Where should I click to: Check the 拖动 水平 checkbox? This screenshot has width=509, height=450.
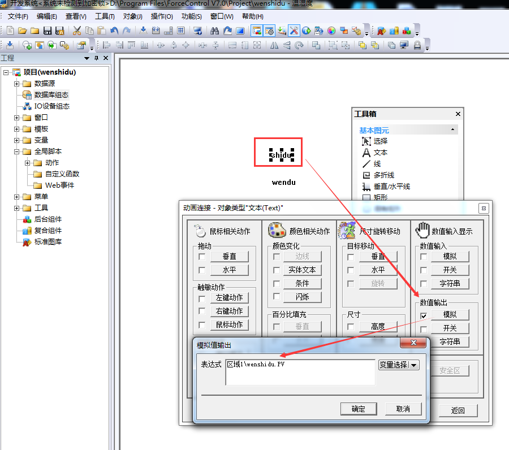(202, 270)
